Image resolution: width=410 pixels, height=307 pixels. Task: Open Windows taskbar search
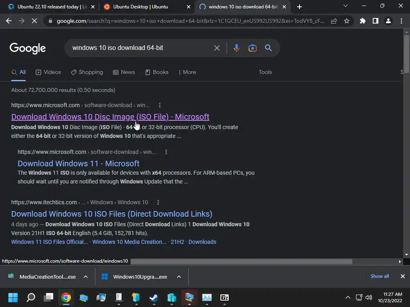[30, 297]
